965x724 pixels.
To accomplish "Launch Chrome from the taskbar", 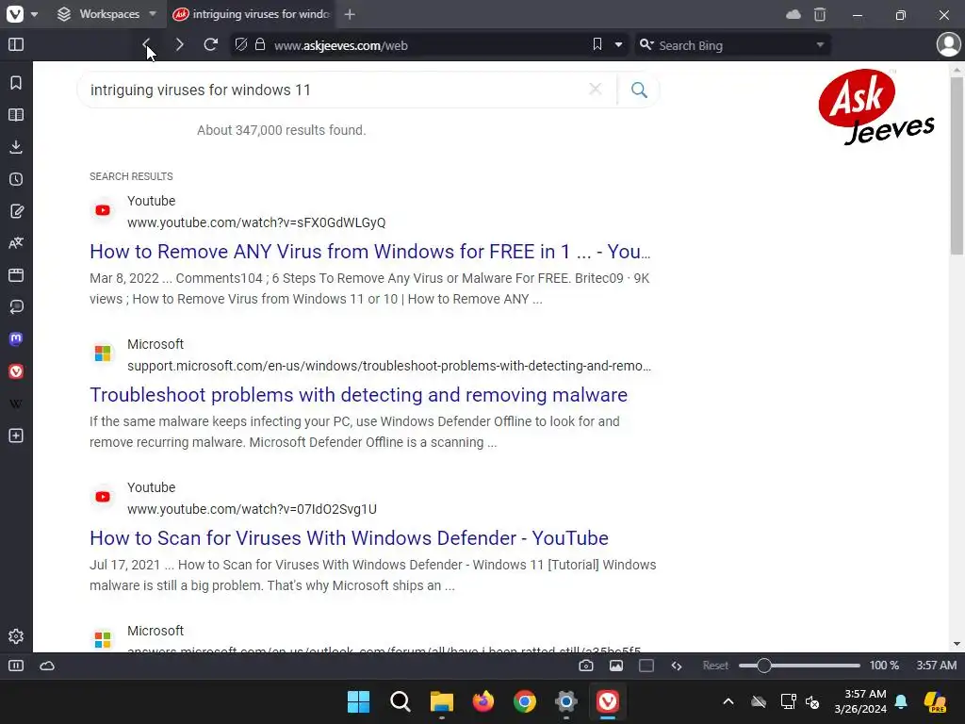I will [524, 701].
